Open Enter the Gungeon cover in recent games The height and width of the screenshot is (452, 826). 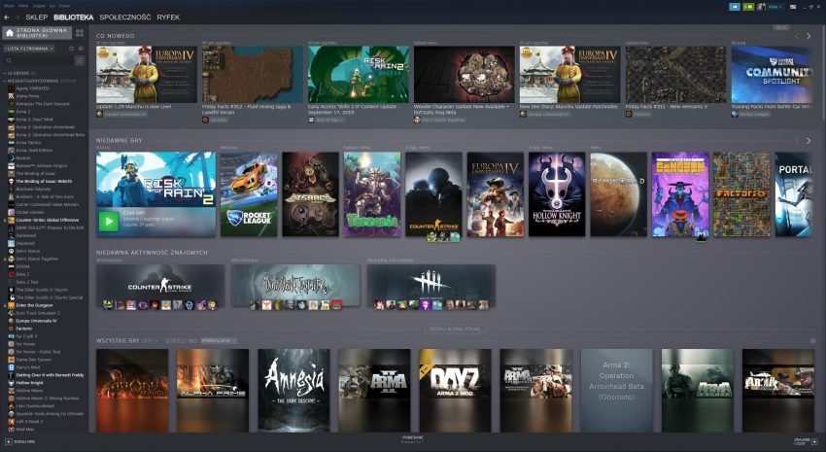tap(680, 194)
